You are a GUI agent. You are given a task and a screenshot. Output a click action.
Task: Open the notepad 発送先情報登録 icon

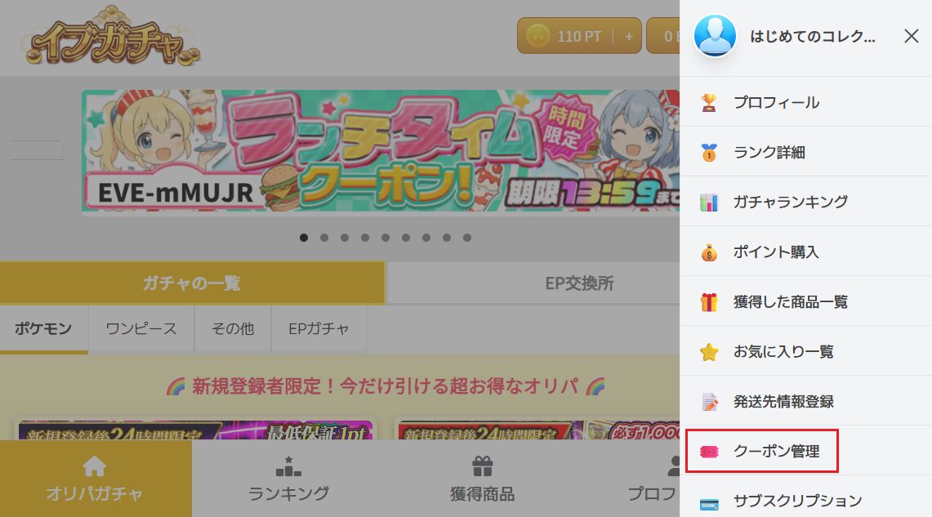(x=709, y=403)
